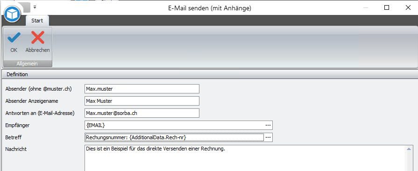Focus the Absender (ohne @muster.ch) field

click(x=142, y=89)
